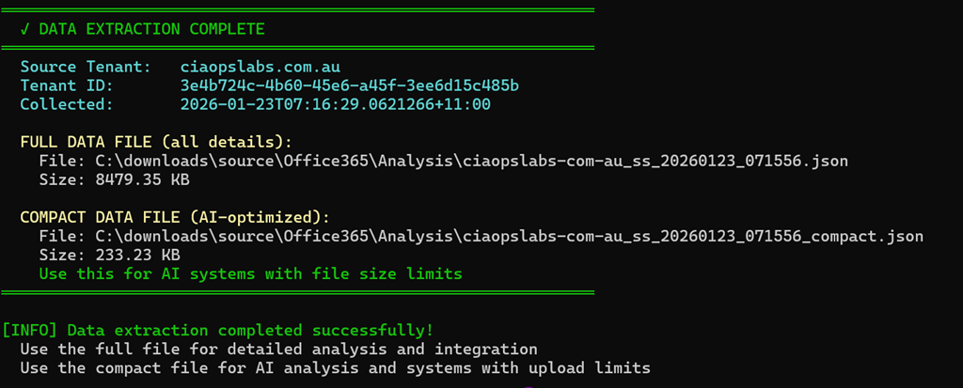
Task: Click the full data JSON file path
Action: [471, 161]
